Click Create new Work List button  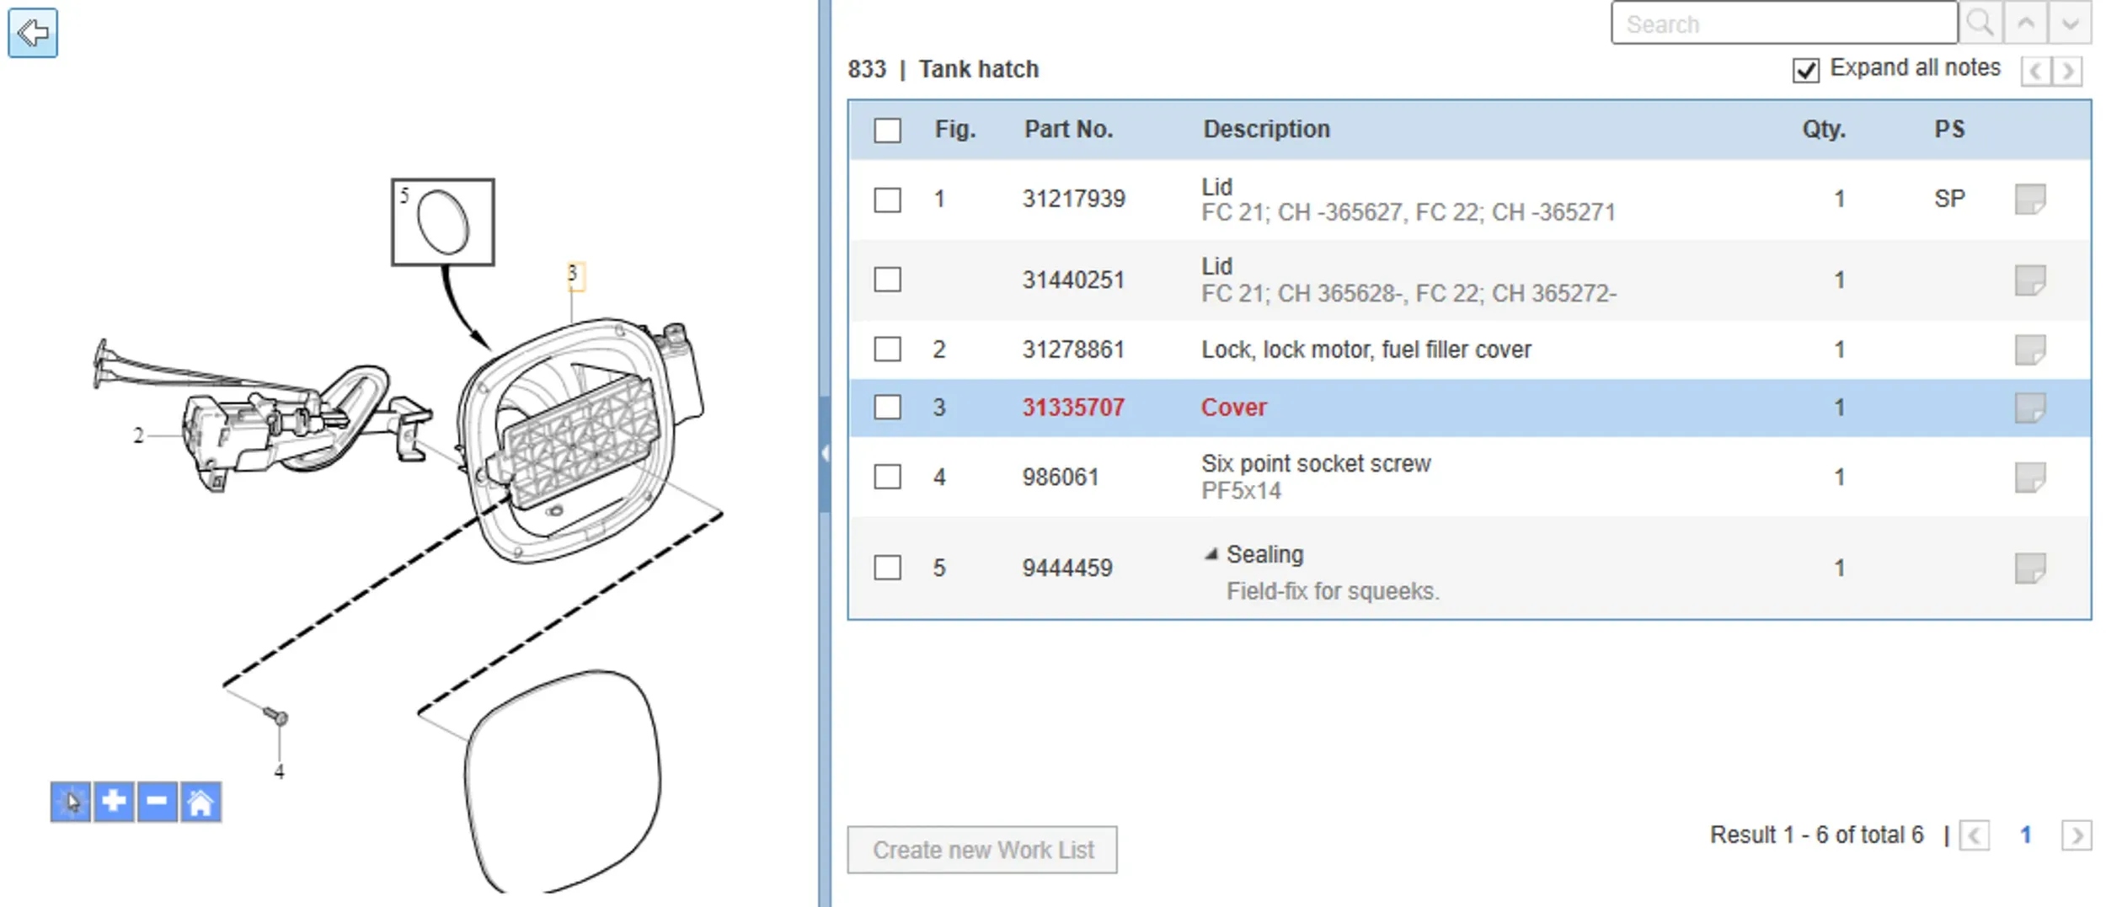click(982, 850)
